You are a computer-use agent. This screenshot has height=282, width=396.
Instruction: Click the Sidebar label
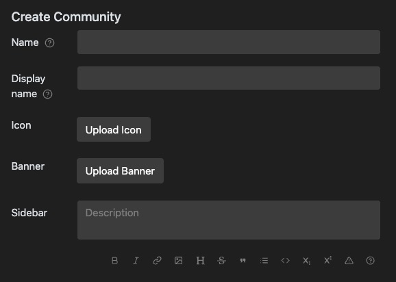[x=29, y=213]
